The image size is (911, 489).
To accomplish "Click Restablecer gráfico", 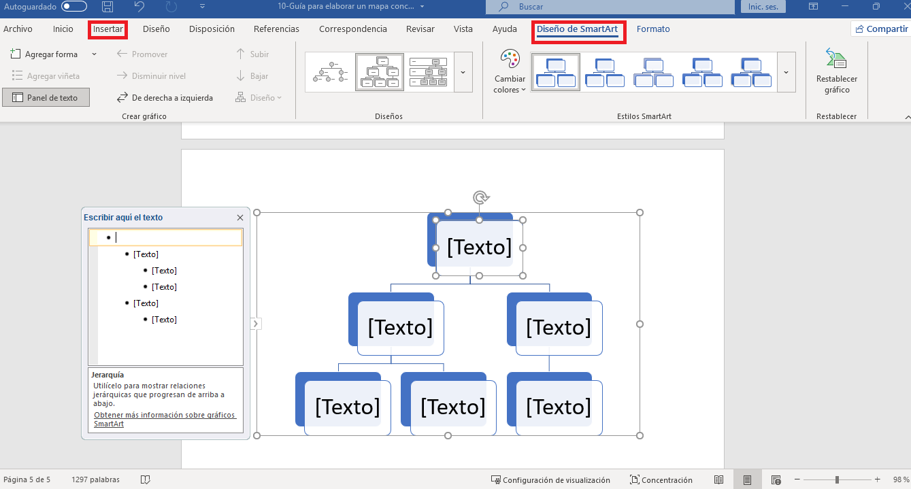I will pyautogui.click(x=836, y=71).
